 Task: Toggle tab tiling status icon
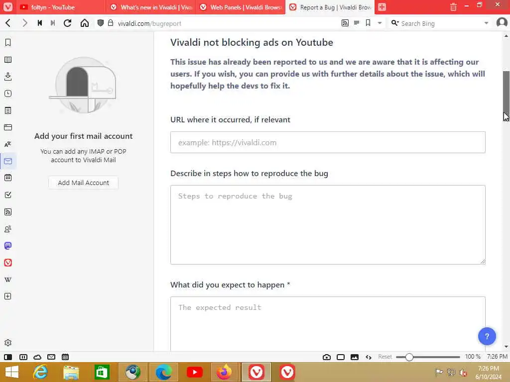[x=341, y=357]
